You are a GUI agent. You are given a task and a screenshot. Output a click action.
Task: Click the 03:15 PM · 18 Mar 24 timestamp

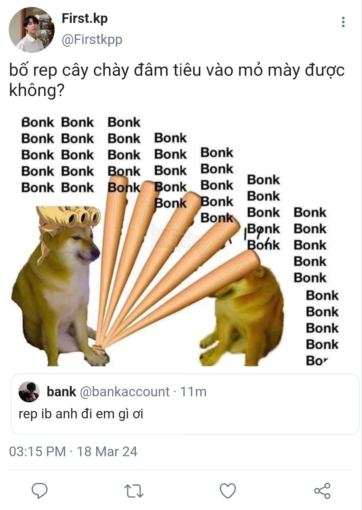coord(73,452)
